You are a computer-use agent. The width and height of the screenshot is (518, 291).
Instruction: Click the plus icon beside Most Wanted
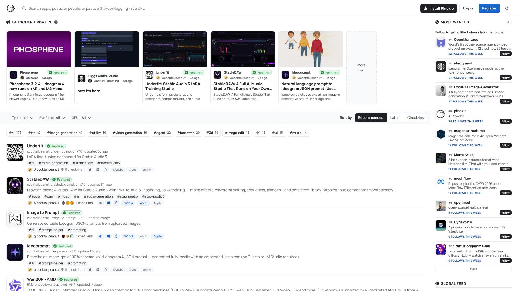pyautogui.click(x=508, y=22)
